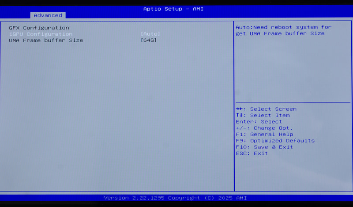The image size is (353, 207).
Task: Select the iGPU Configuration setting
Action: point(41,34)
